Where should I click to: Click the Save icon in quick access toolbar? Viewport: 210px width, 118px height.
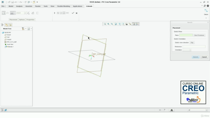(12, 2)
